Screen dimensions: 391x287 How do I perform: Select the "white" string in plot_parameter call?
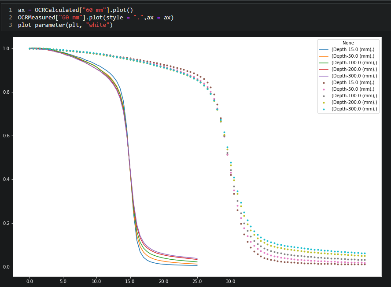coord(99,25)
